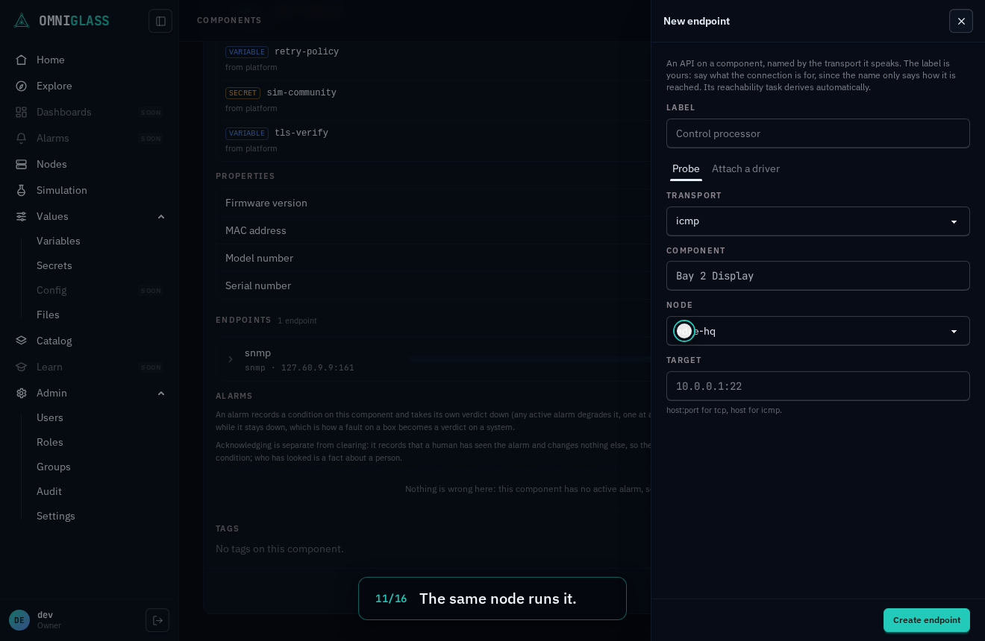
Task: Open Files in the sidebar
Action: tap(48, 315)
